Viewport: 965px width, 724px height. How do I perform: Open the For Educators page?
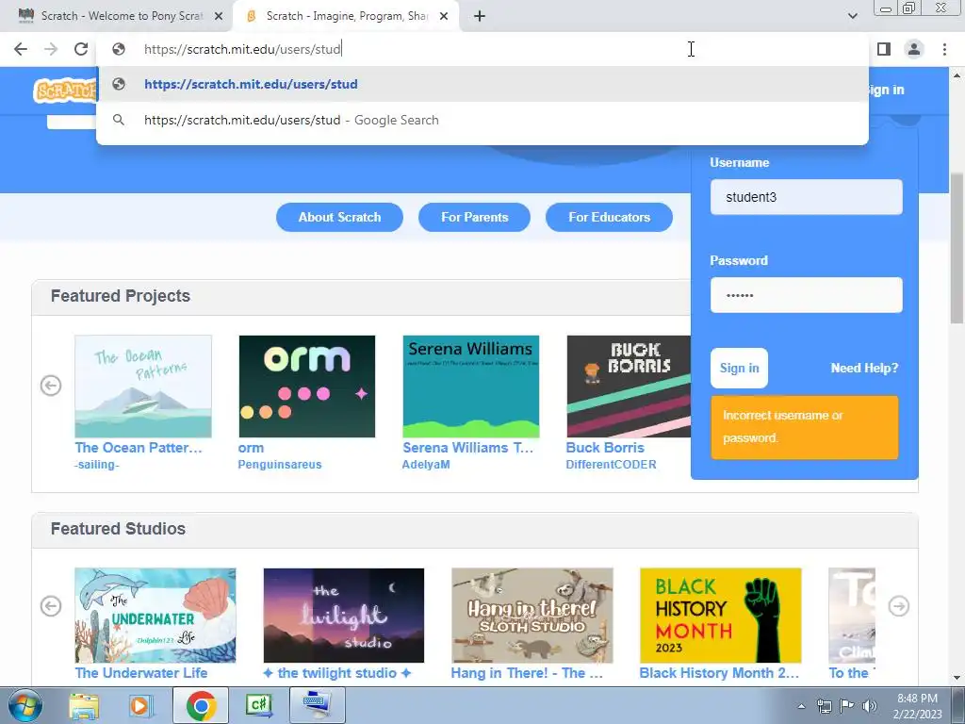click(610, 218)
